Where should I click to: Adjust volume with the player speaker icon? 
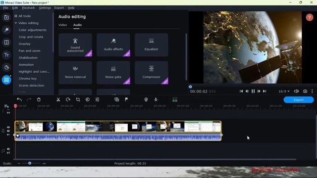click(296, 91)
